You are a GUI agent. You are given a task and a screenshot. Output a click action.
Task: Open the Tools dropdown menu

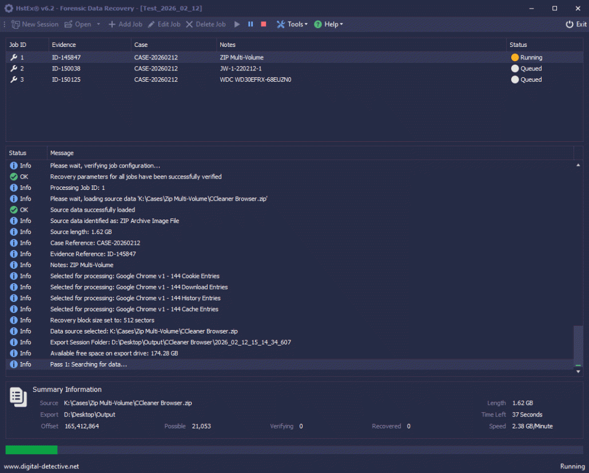coord(292,25)
